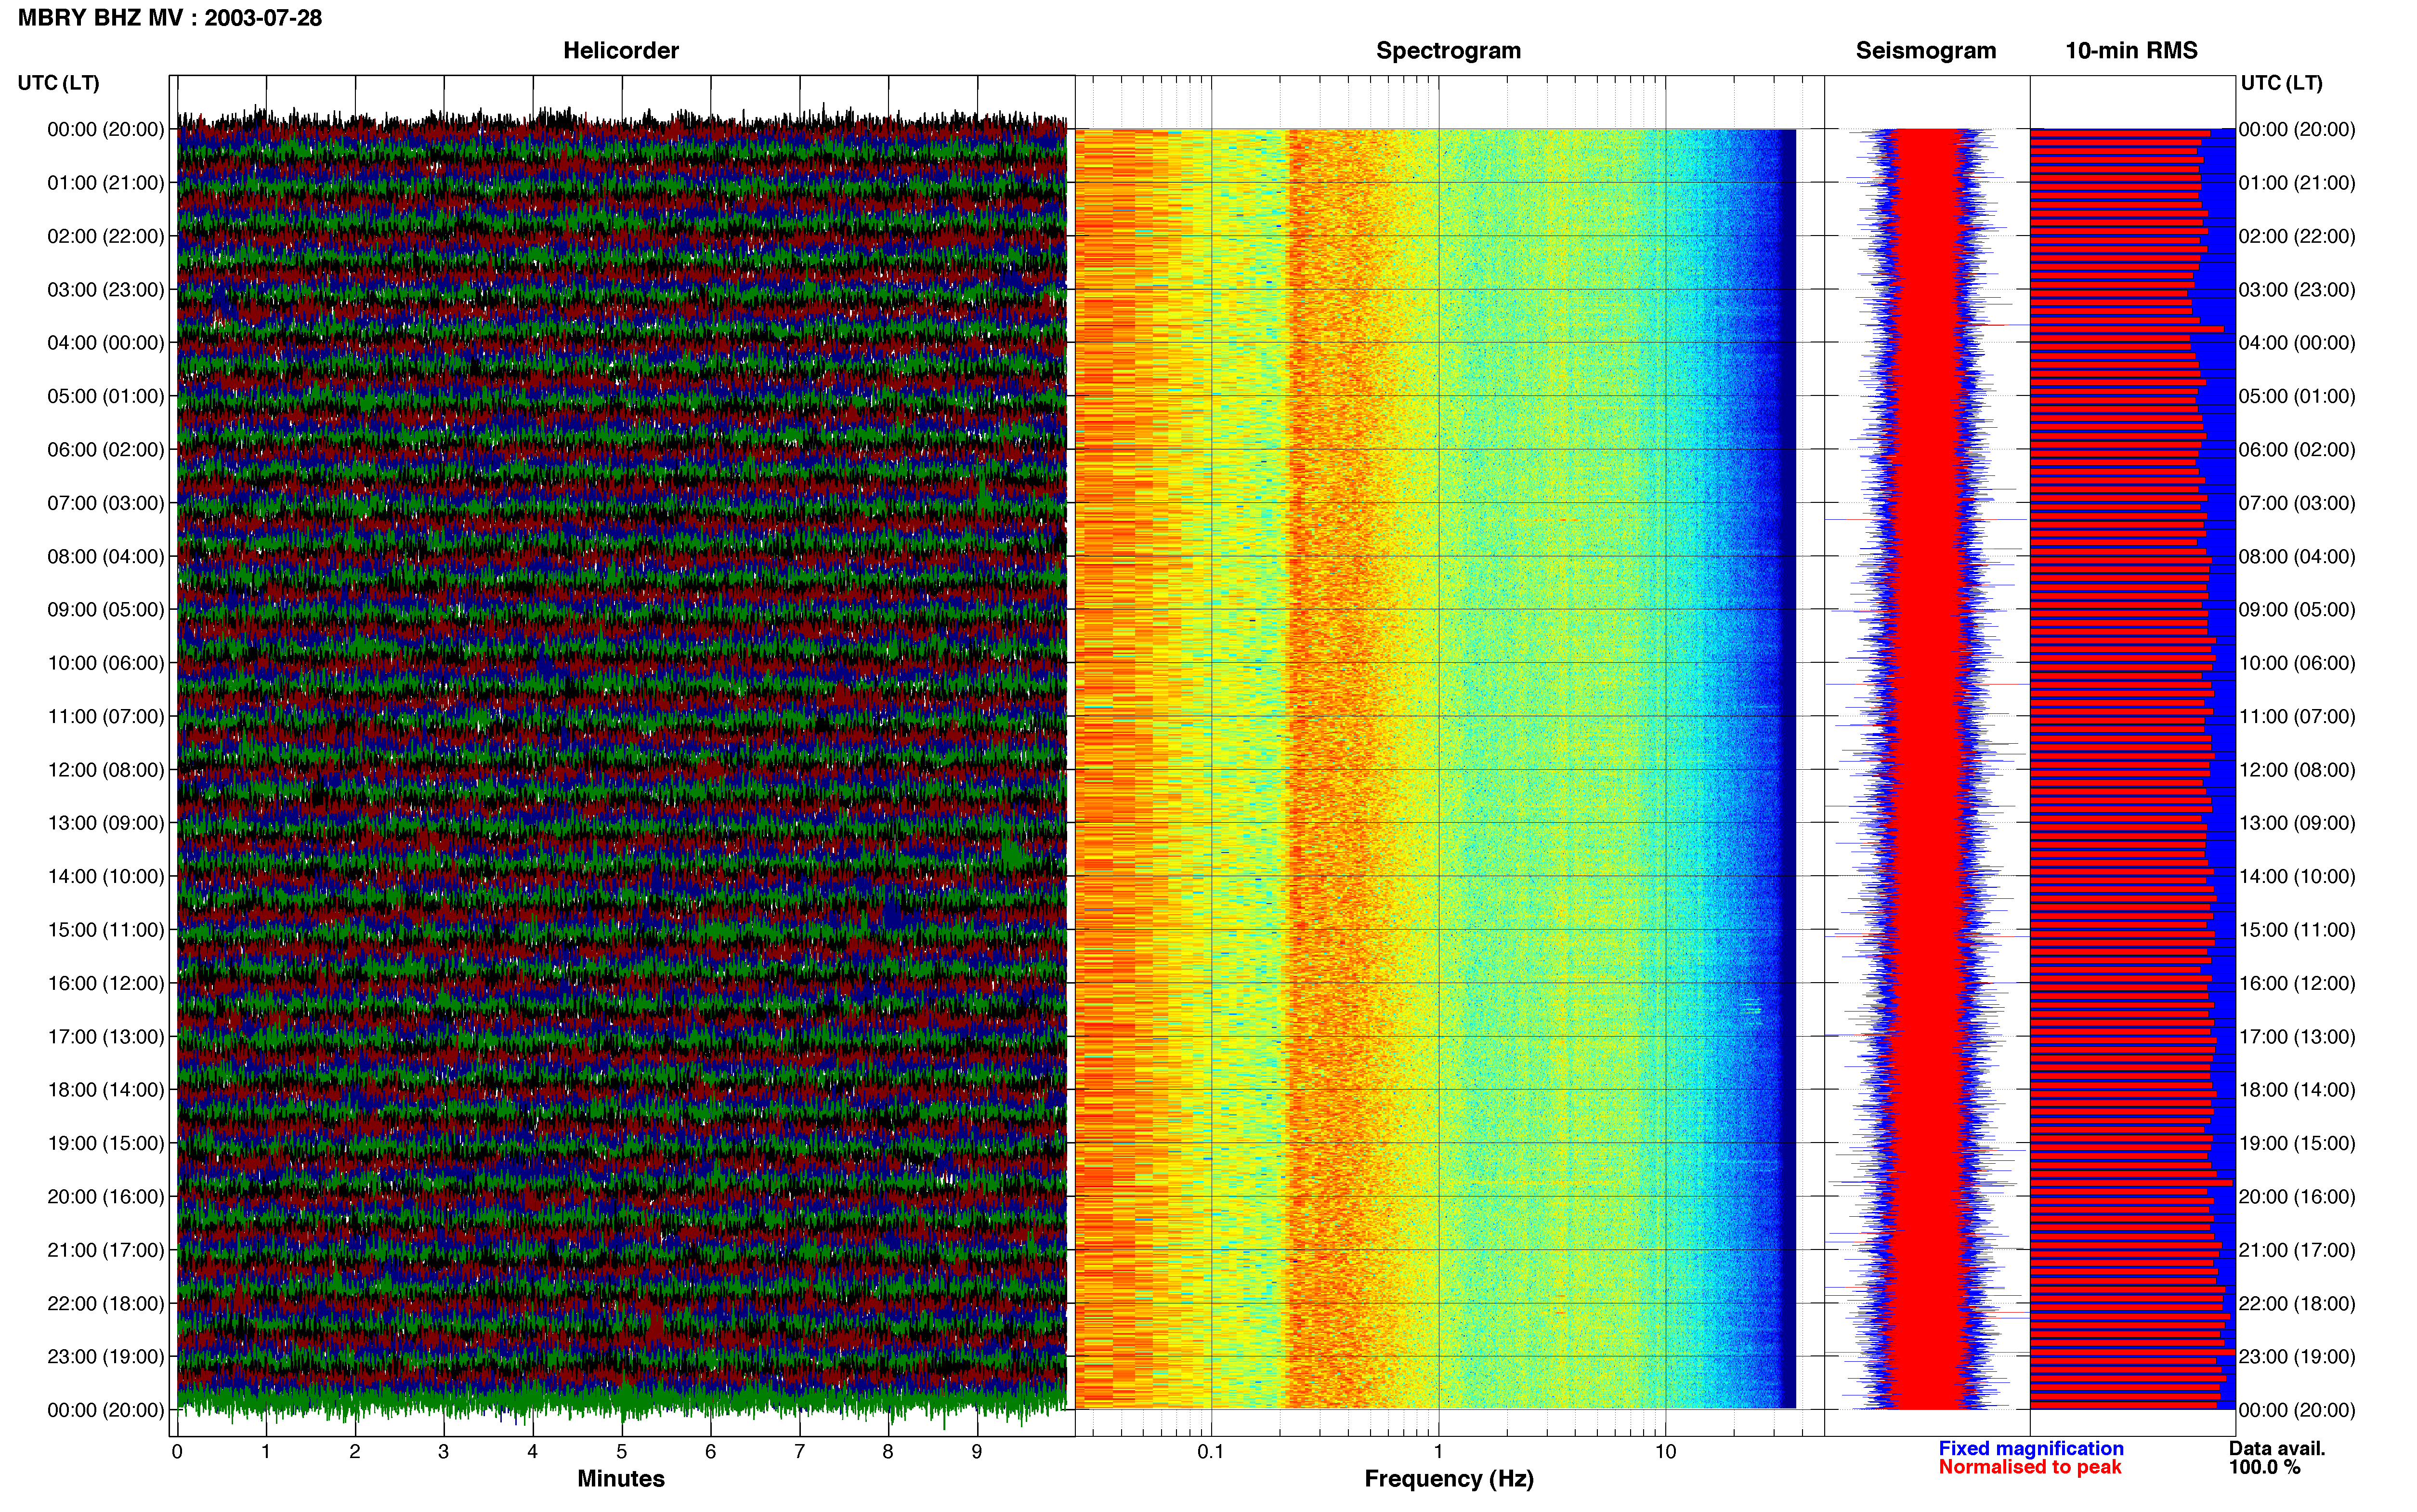2417x1512 pixels.
Task: Click the 'Data avail.' label
Action: coord(2277,1448)
